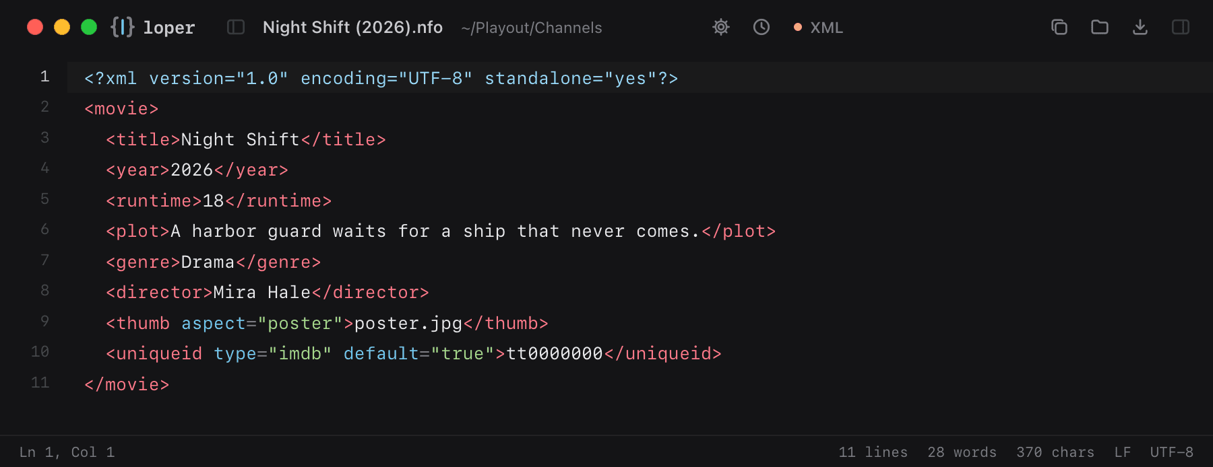Image resolution: width=1213 pixels, height=467 pixels.
Task: Click the runtime value 18
Action: tap(214, 201)
